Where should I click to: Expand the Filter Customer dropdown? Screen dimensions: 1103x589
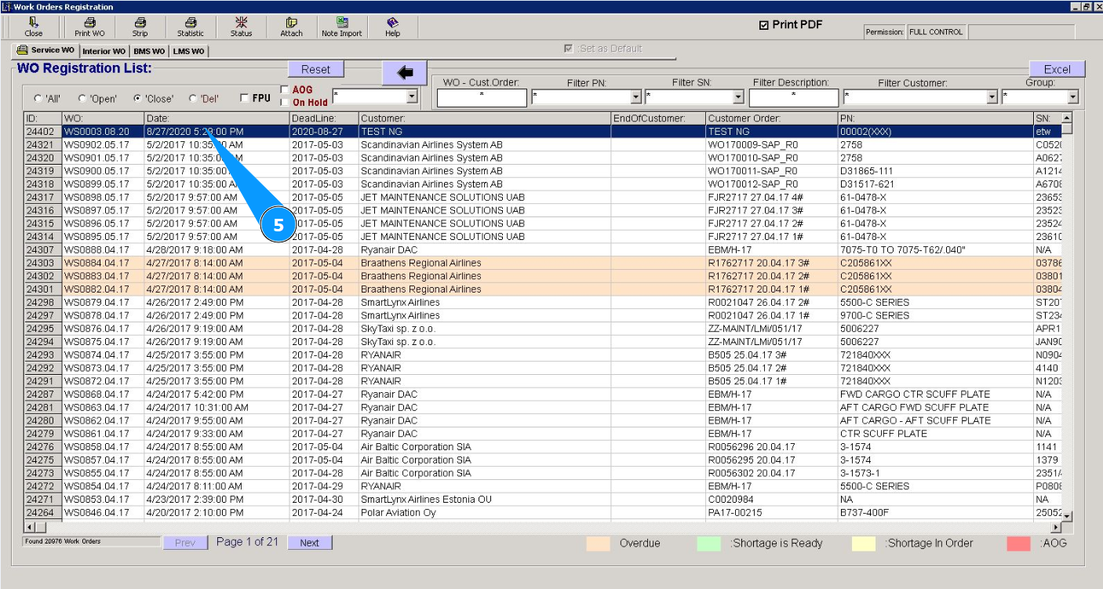click(992, 97)
